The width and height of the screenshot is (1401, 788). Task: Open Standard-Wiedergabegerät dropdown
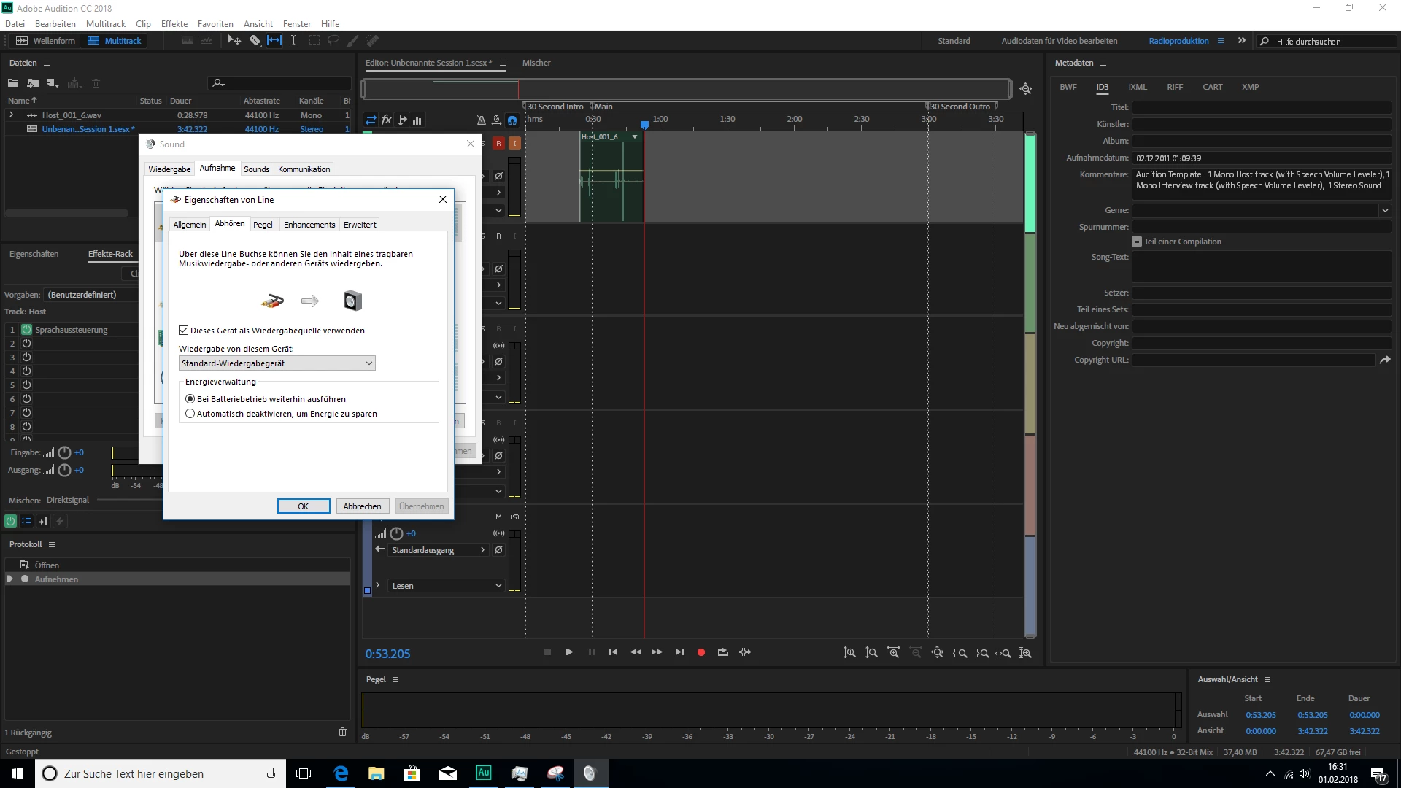point(277,363)
